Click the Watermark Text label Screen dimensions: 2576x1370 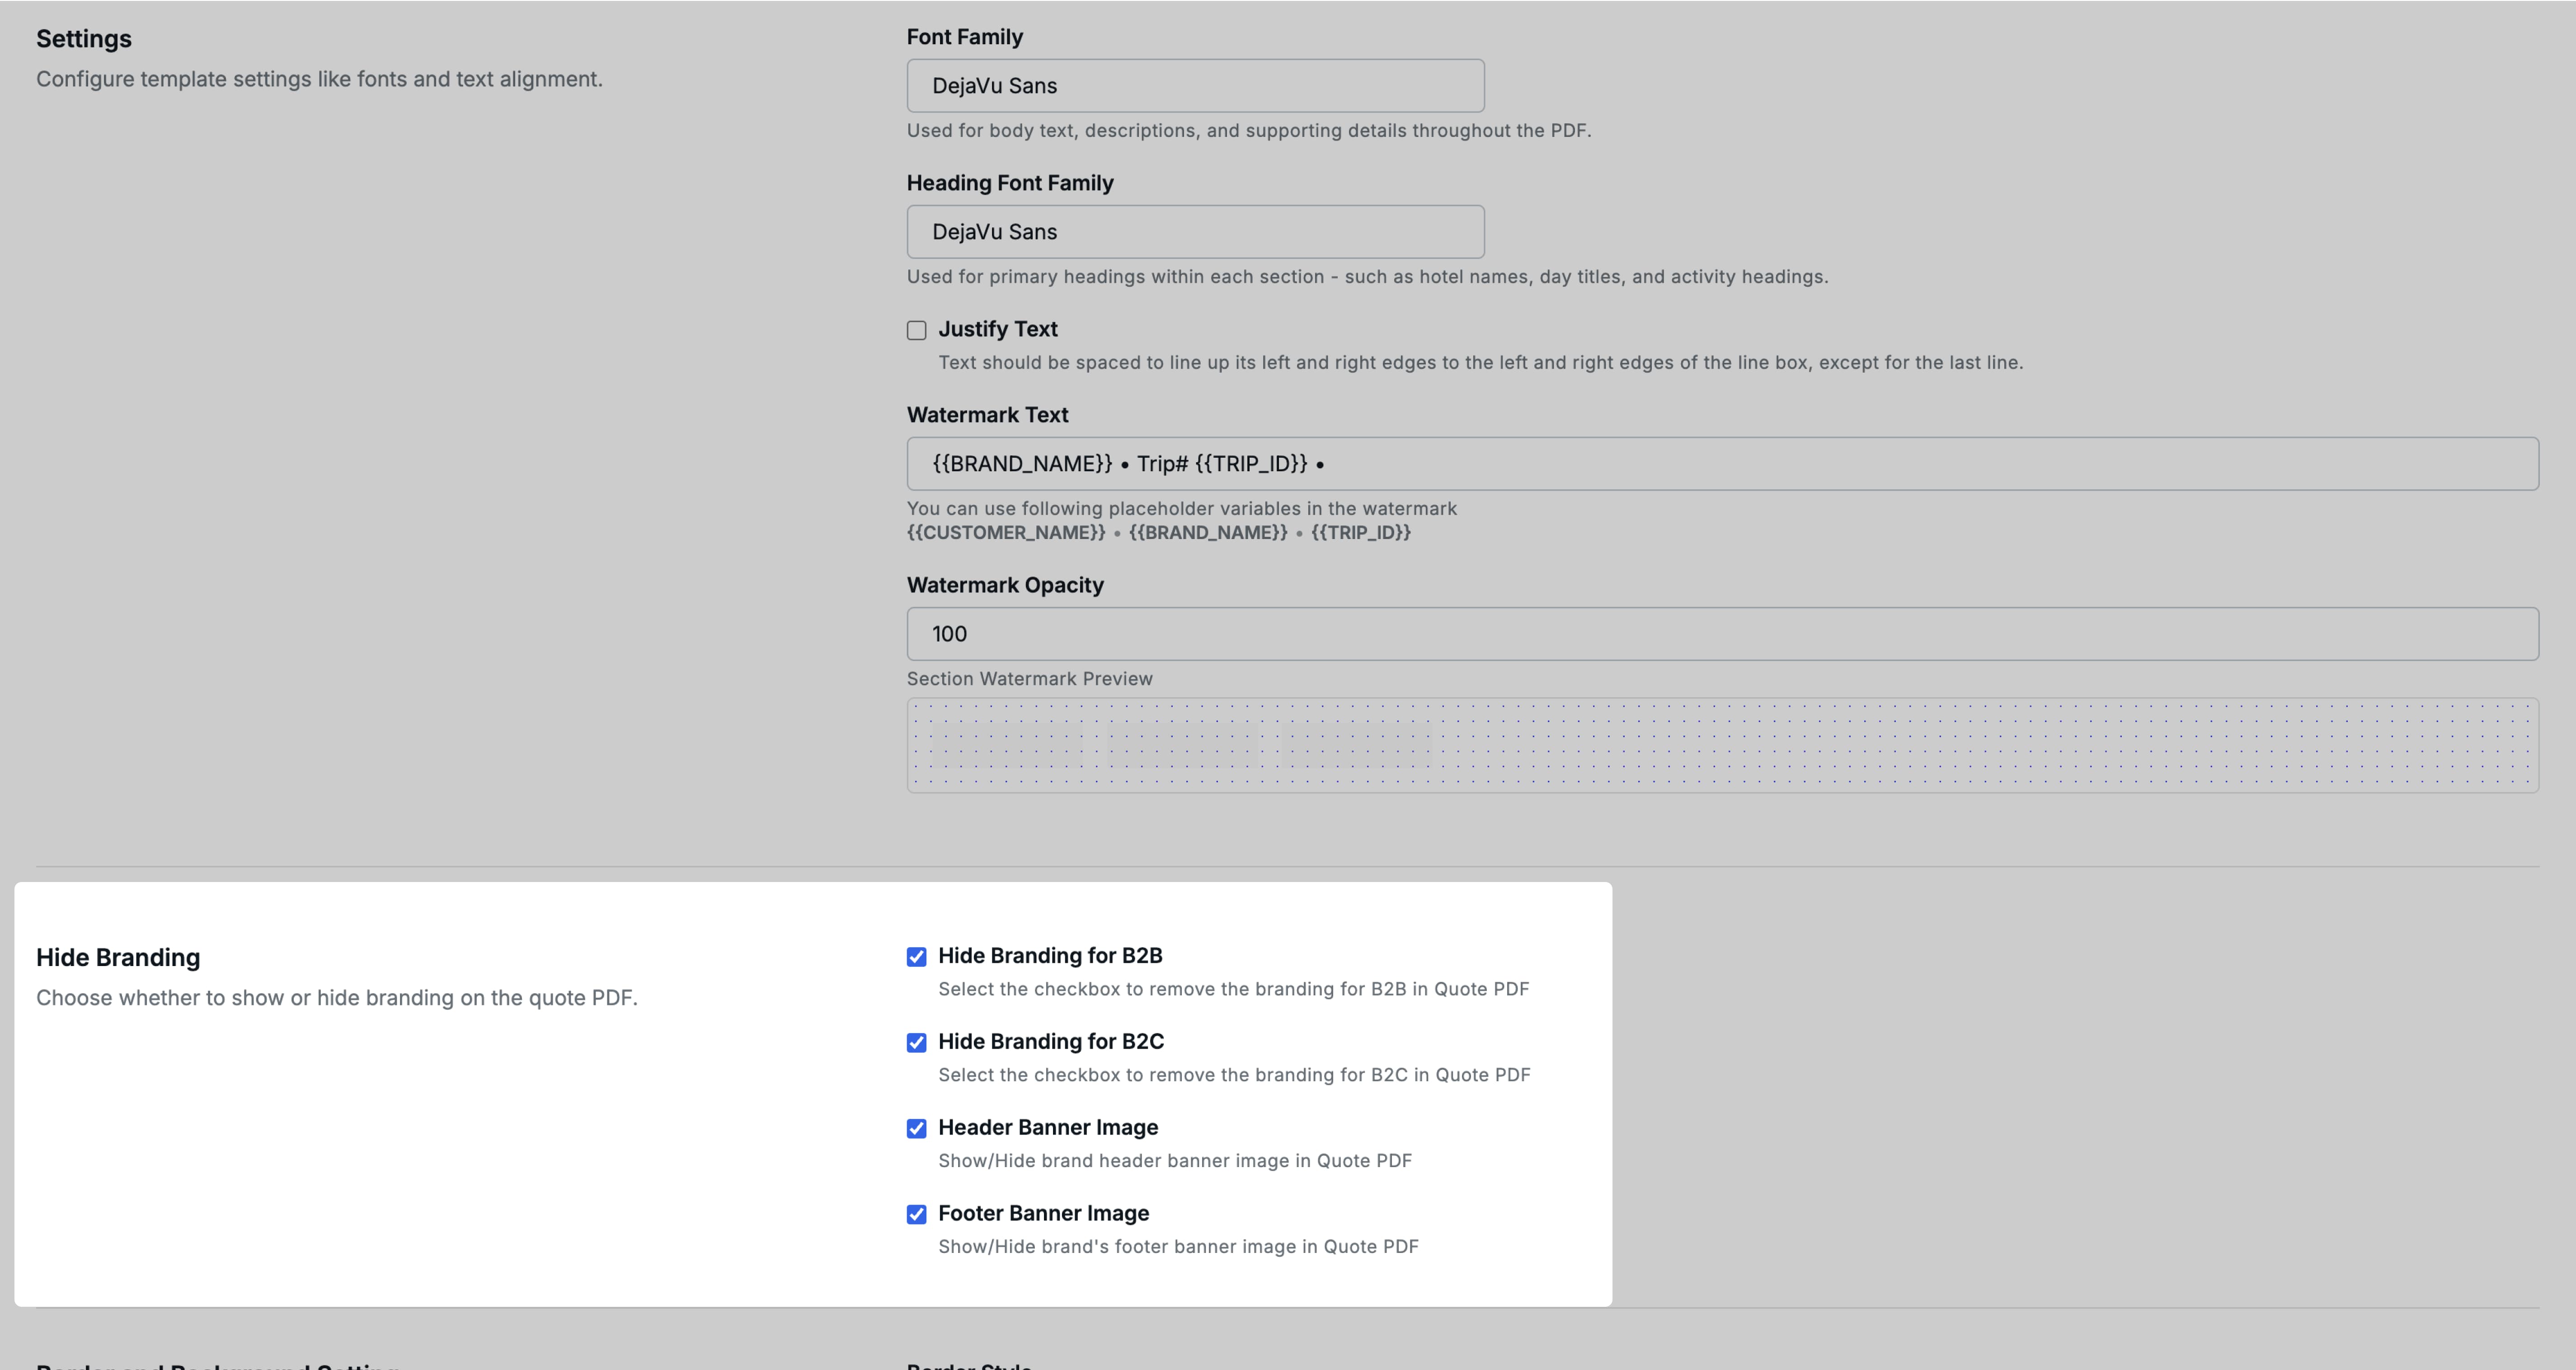987,415
